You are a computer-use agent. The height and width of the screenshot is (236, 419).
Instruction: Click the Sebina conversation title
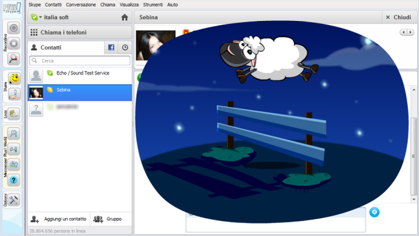pos(148,17)
